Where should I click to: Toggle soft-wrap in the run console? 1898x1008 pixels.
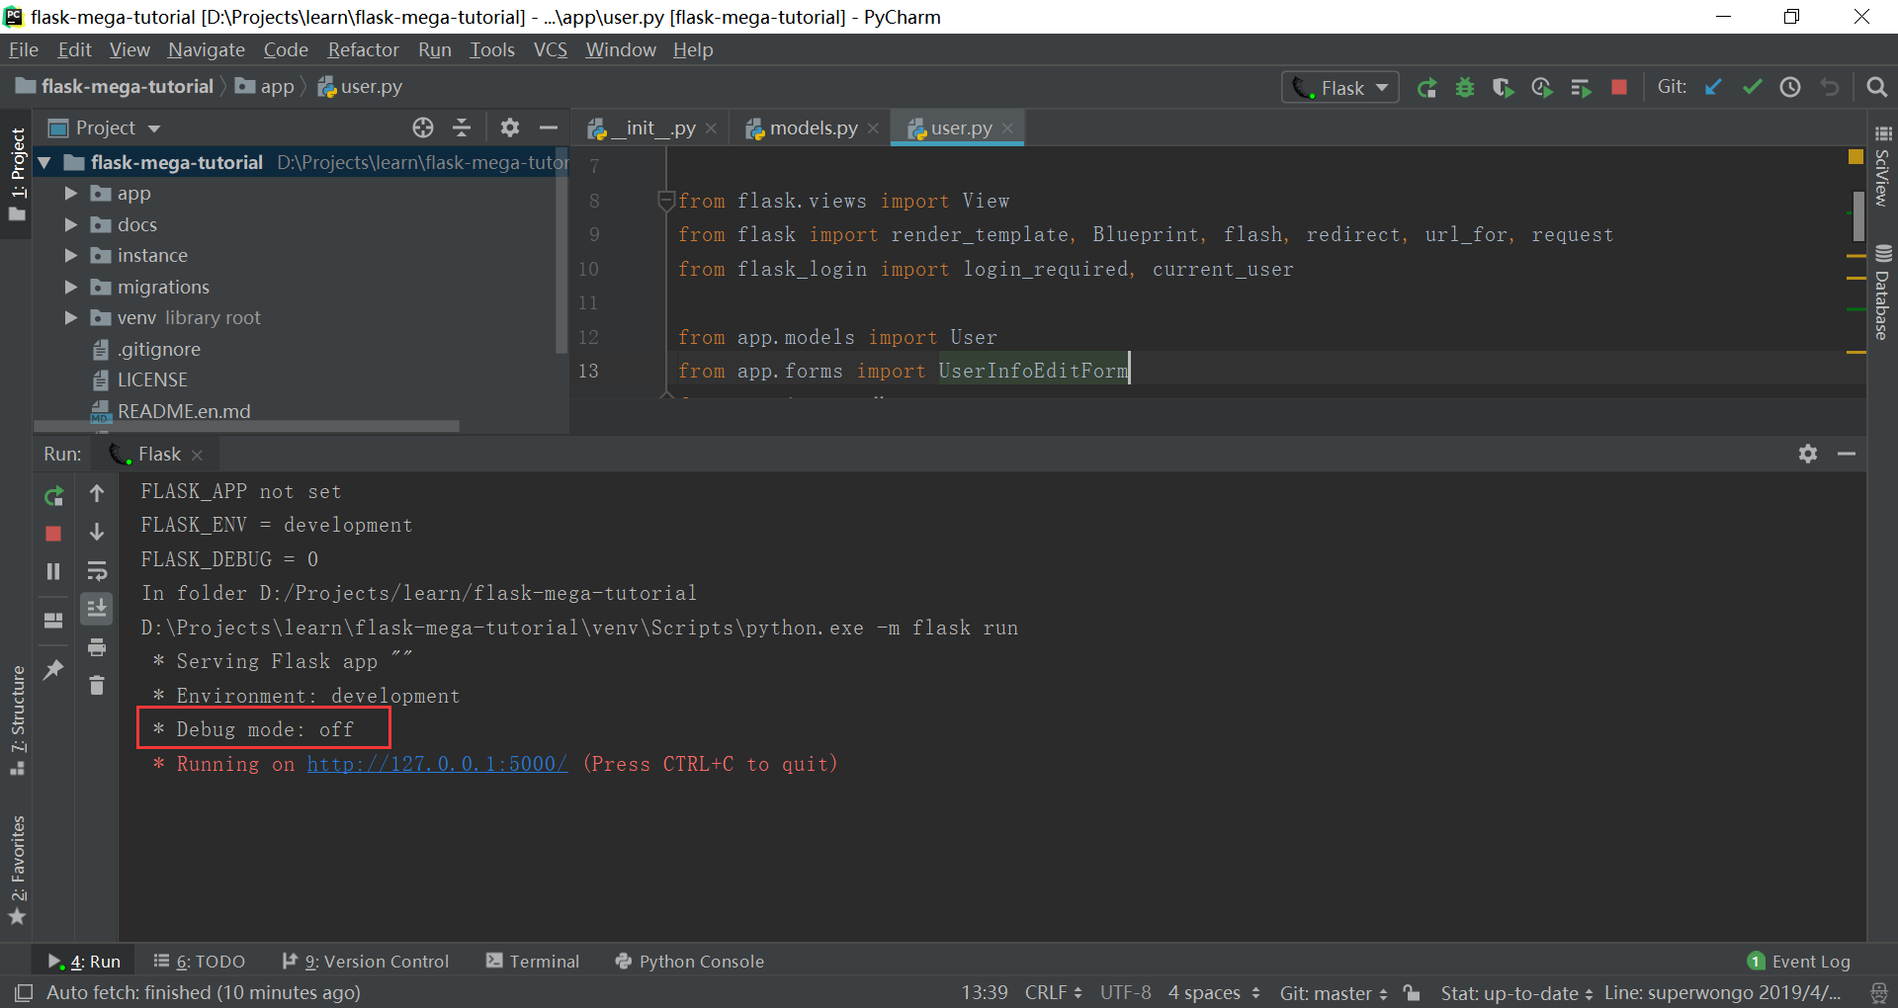(97, 570)
